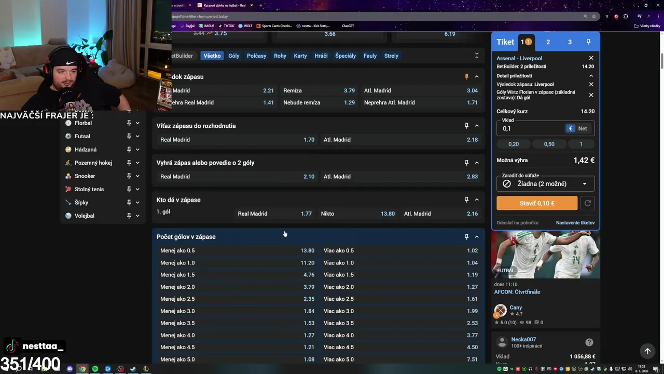664x374 pixels.
Task: Expand the Florbal sport list
Action: (x=137, y=123)
